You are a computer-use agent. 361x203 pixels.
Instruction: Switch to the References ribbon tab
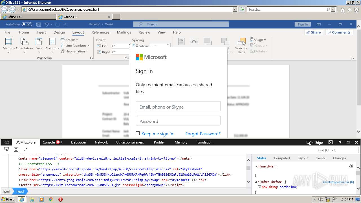100,32
